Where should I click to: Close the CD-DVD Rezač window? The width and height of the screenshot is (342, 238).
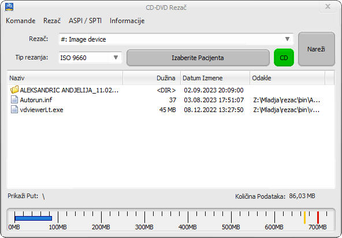[x=328, y=6]
